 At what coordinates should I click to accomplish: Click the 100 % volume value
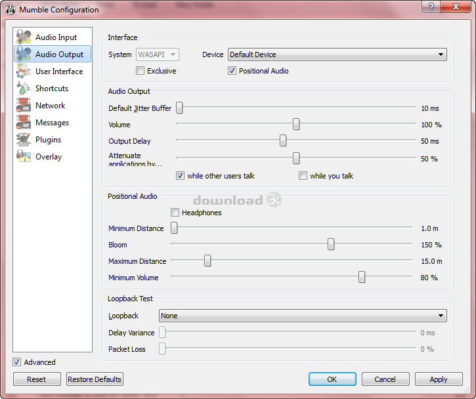[431, 125]
